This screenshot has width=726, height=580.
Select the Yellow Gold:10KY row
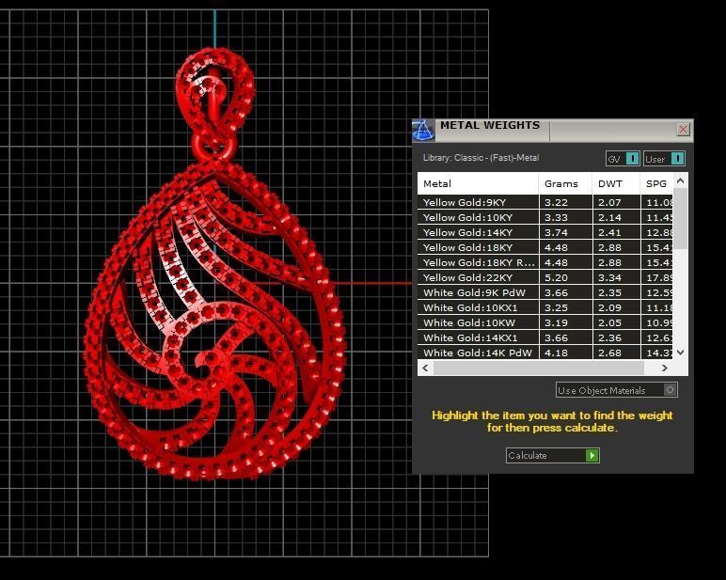[x=545, y=217]
